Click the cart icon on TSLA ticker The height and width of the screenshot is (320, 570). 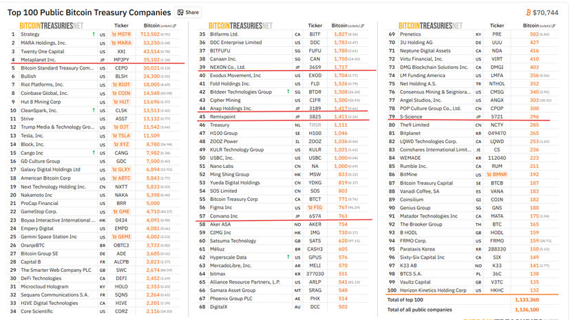(114, 136)
